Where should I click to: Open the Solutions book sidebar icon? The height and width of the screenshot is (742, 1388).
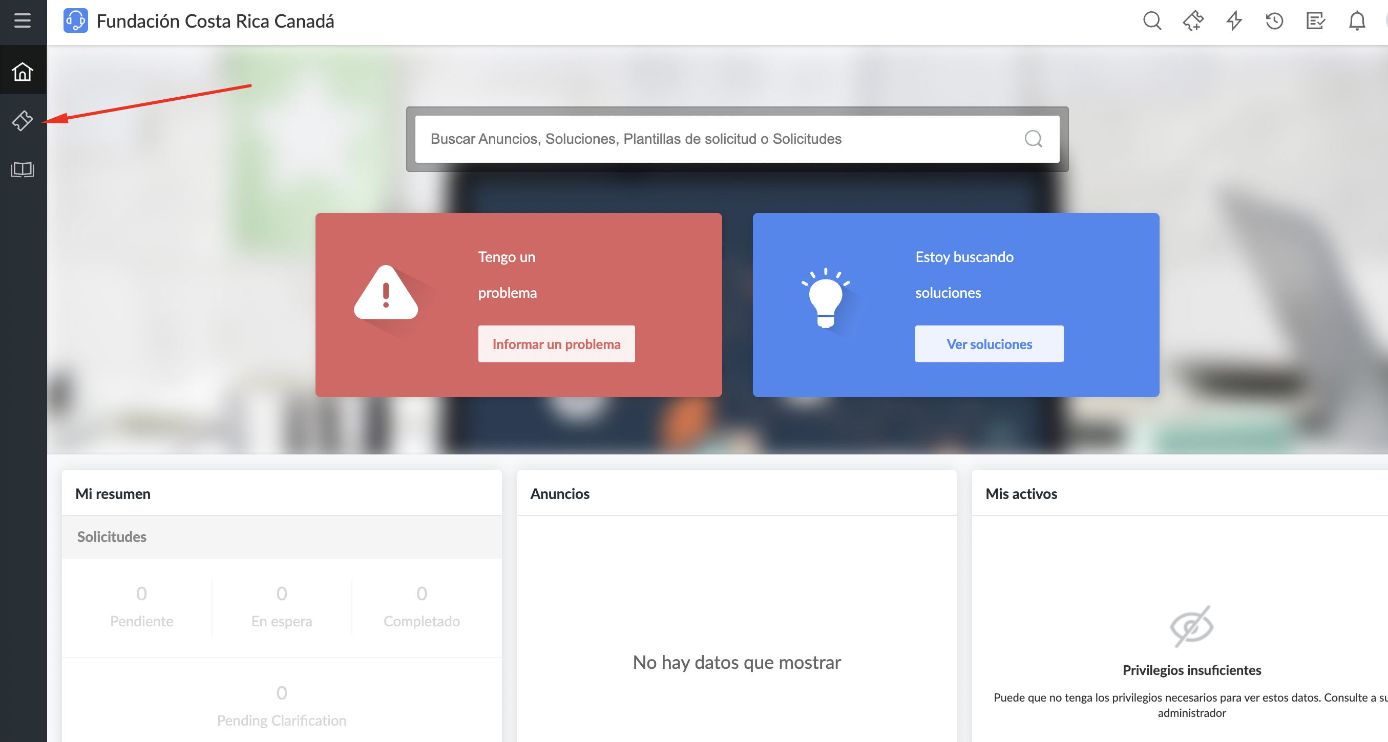point(22,169)
